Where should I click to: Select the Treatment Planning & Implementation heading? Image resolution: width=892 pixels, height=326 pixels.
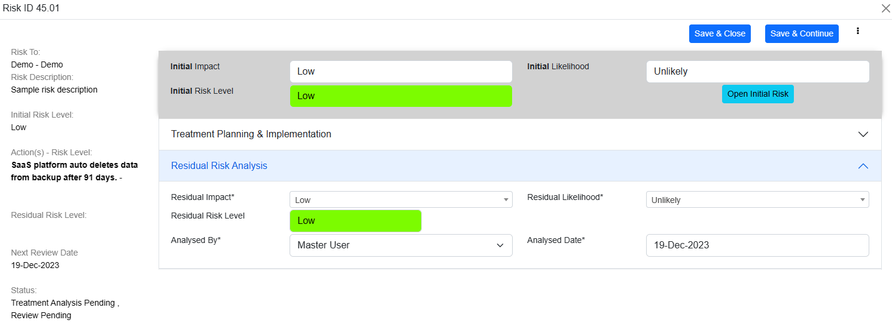pos(251,134)
